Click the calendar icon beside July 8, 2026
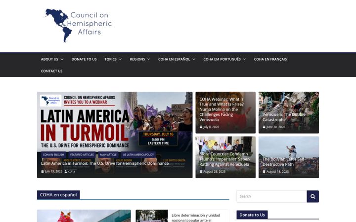This screenshot has height=222, width=356. click(201, 127)
